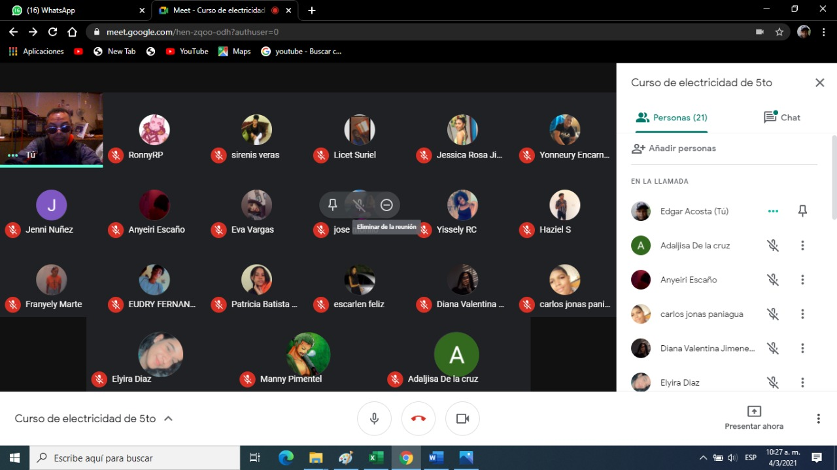Open the YouTube bookmark

[187, 51]
